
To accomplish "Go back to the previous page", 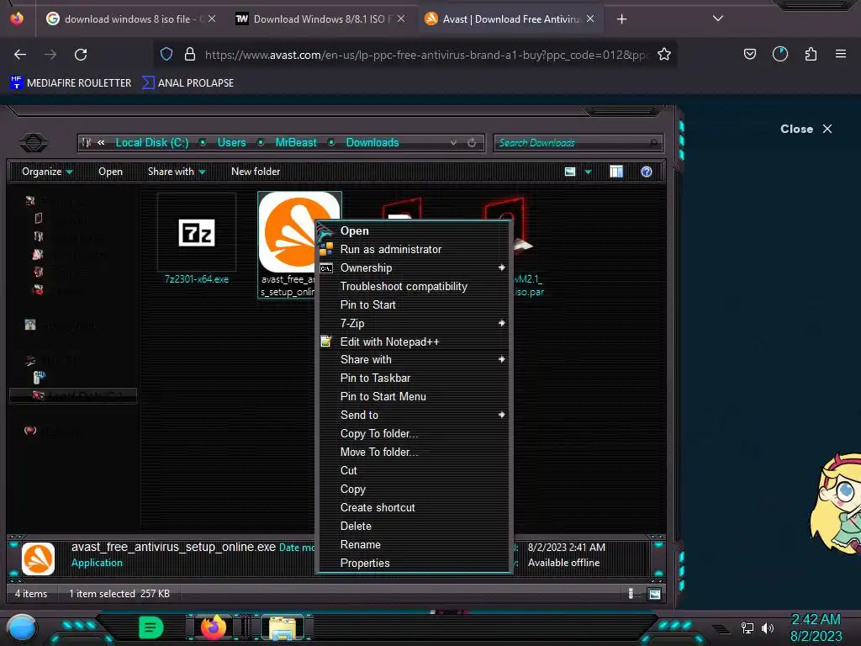I will tap(20, 55).
